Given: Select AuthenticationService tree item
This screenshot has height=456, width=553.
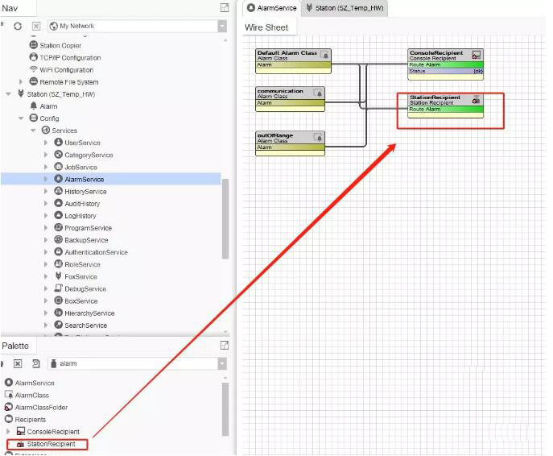Looking at the screenshot, I should 96,252.
